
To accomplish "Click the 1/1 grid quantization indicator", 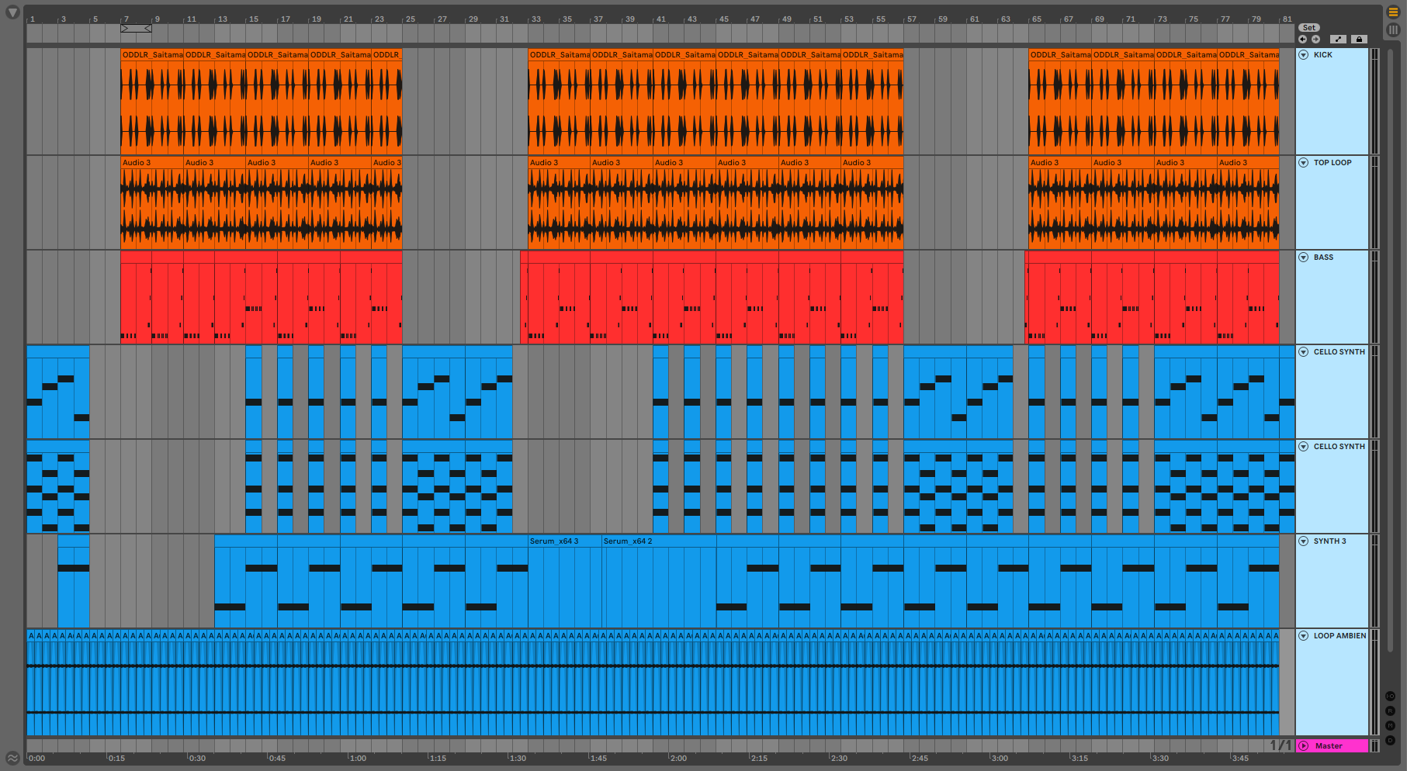I will point(1281,745).
